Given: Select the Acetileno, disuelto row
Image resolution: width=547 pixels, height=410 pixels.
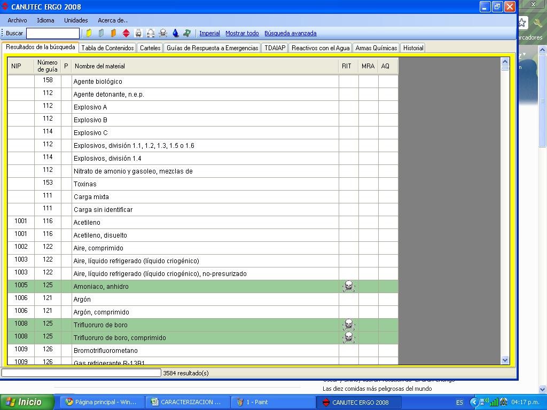Looking at the screenshot, I should coord(202,235).
